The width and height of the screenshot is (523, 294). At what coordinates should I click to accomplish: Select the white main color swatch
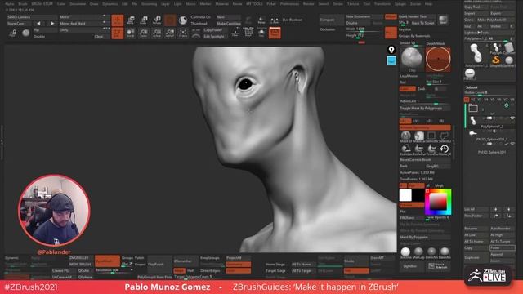coord(405,195)
